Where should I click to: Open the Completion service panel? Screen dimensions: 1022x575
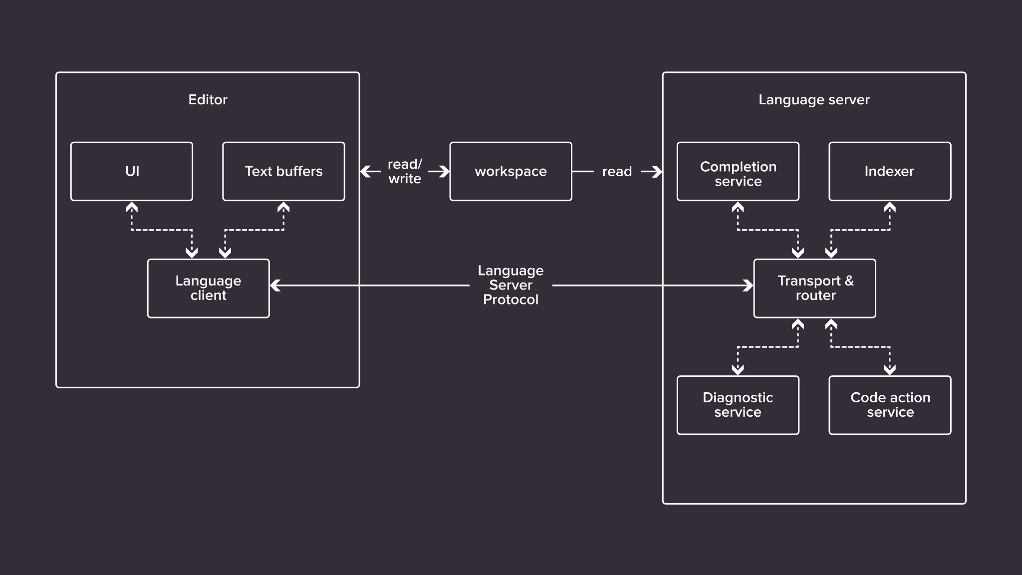(x=737, y=171)
